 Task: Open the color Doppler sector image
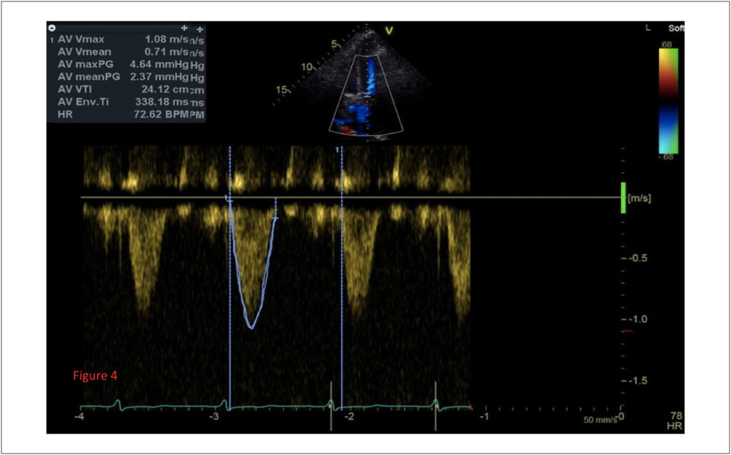[366, 96]
